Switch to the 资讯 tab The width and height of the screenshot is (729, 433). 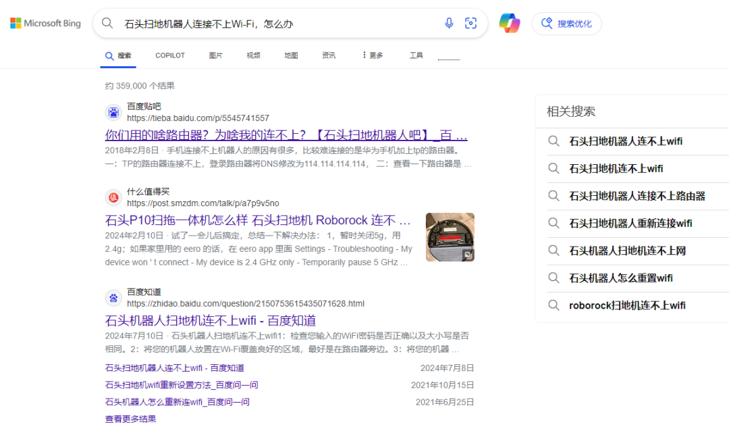coord(329,55)
